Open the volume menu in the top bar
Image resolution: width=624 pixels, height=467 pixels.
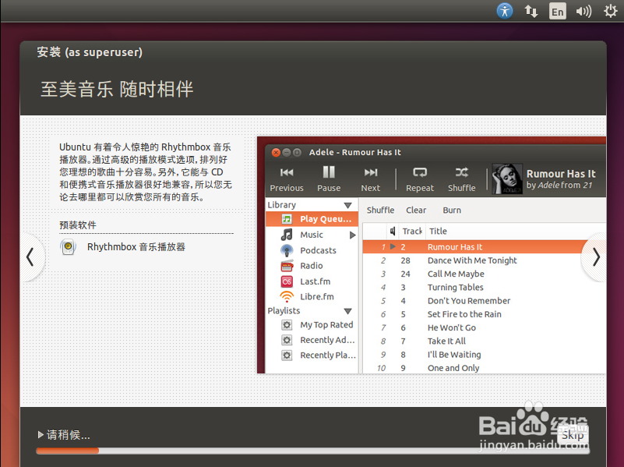click(584, 11)
